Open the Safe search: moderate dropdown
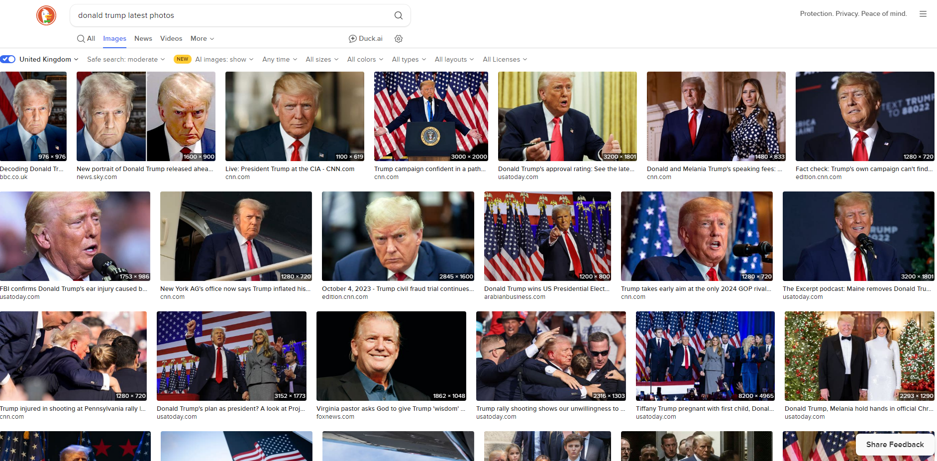937x461 pixels. [x=125, y=59]
